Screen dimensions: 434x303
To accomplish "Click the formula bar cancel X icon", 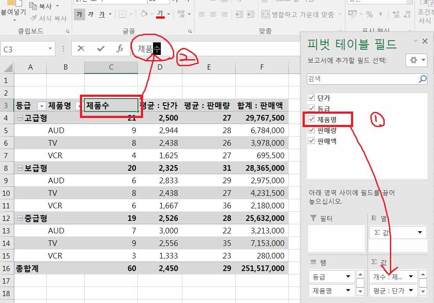I will [81, 49].
